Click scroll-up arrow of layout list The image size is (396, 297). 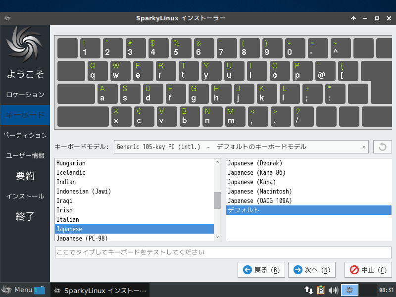point(217,162)
